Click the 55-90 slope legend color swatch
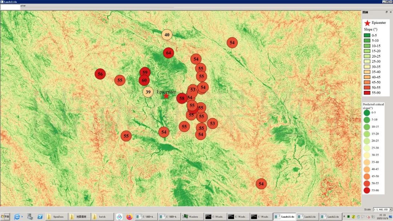 point(367,93)
